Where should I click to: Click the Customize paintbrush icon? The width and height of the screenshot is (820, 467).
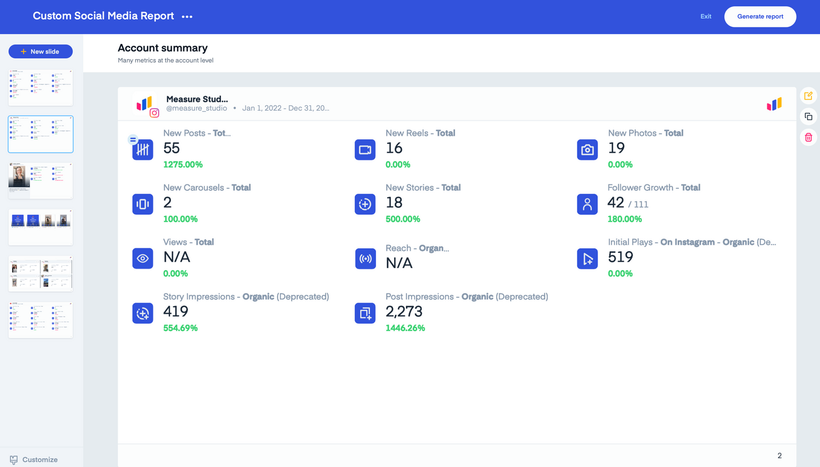[13, 460]
